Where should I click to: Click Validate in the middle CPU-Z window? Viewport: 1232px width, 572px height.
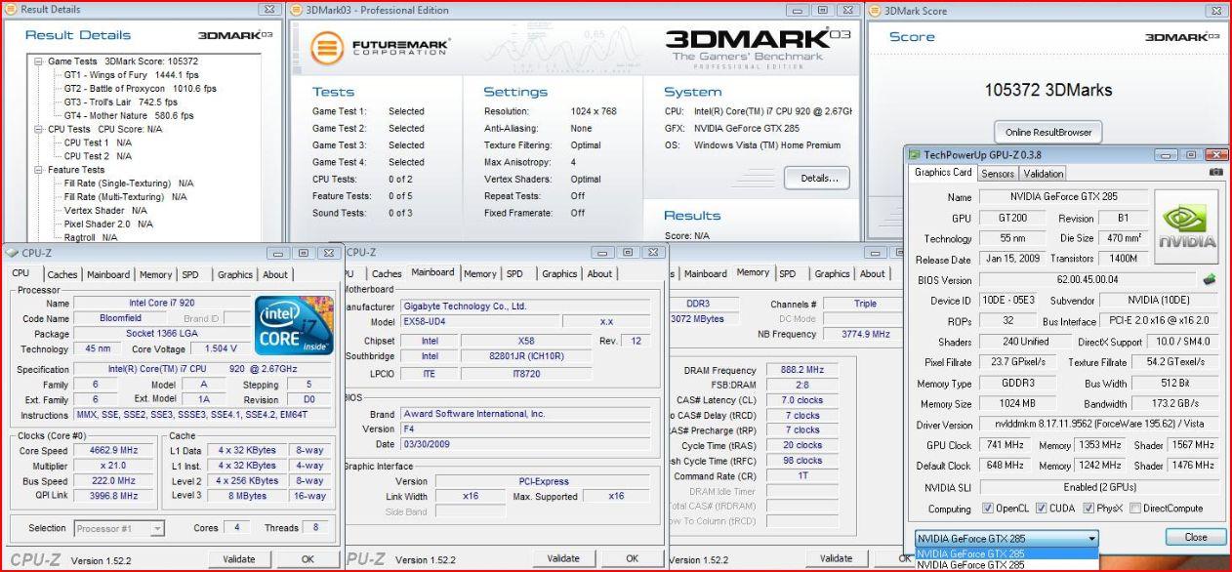563,559
